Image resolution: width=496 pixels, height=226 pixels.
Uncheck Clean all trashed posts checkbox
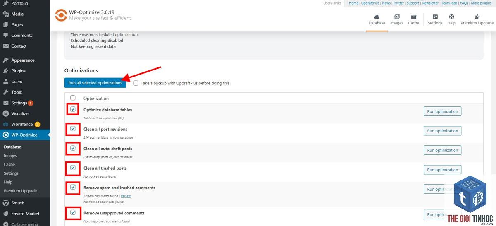[73, 168]
